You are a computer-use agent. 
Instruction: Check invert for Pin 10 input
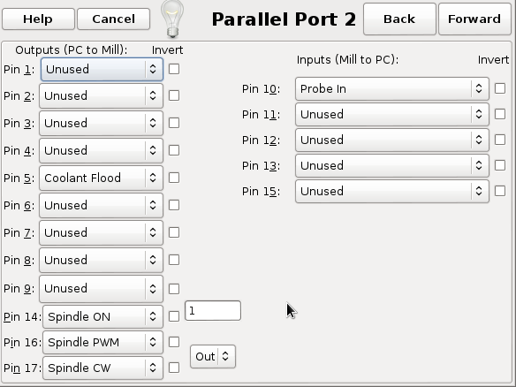(500, 88)
